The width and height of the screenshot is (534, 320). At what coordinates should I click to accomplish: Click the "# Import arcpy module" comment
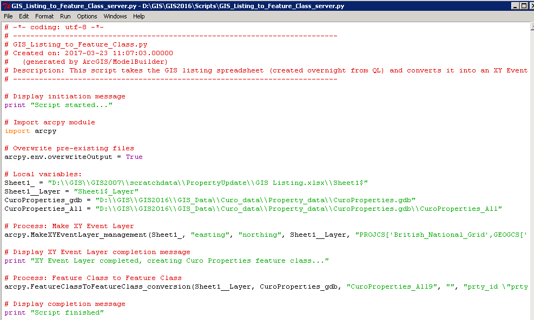coord(50,122)
